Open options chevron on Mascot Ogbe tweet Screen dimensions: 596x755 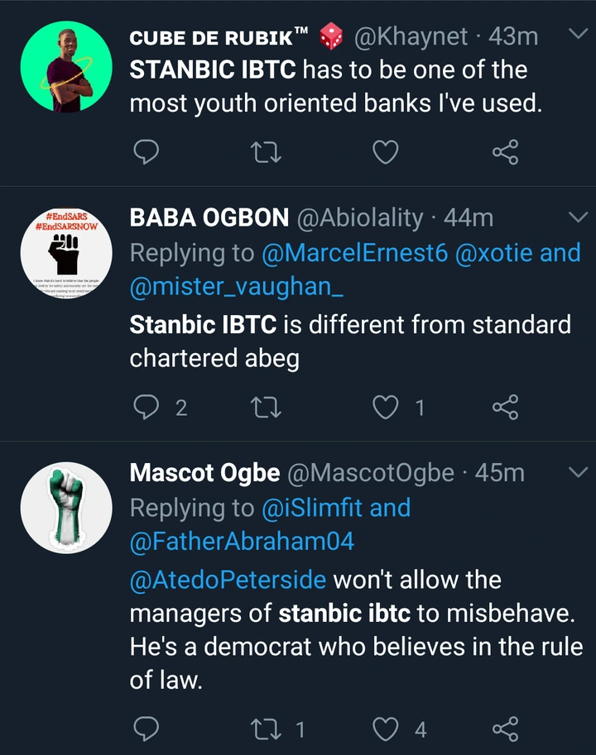coord(576,472)
